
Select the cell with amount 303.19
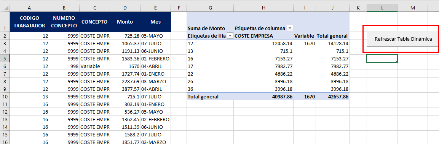click(x=125, y=104)
